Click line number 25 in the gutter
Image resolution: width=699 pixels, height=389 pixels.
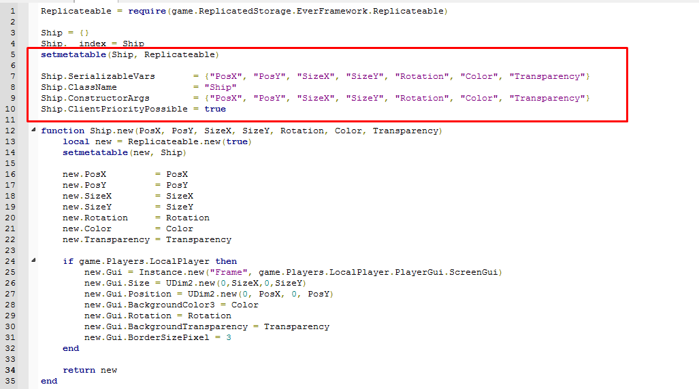pyautogui.click(x=13, y=272)
